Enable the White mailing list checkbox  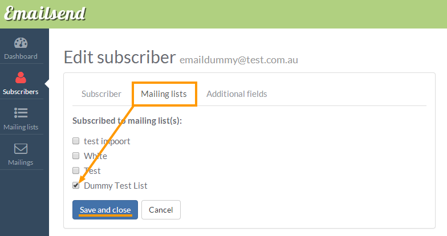(x=76, y=156)
